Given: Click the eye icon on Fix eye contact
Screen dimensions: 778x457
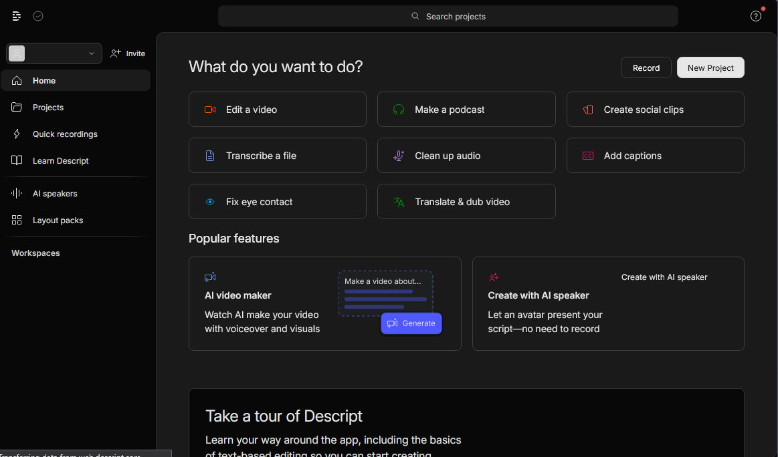Looking at the screenshot, I should (210, 202).
